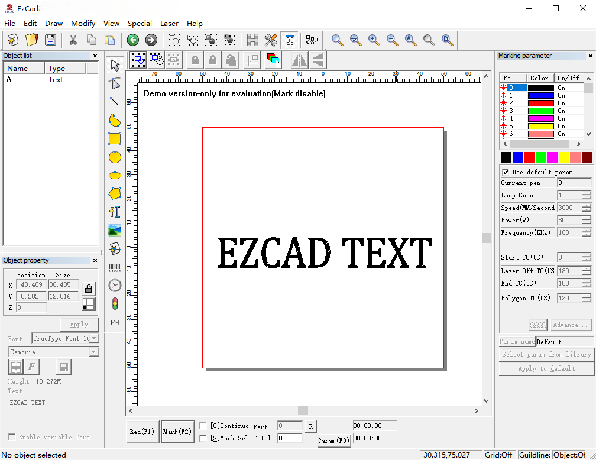Toggle On/Off for pen 5
This screenshot has width=596, height=460.
click(562, 126)
